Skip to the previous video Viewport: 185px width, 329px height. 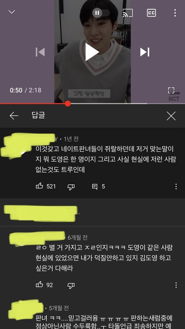click(x=40, y=52)
